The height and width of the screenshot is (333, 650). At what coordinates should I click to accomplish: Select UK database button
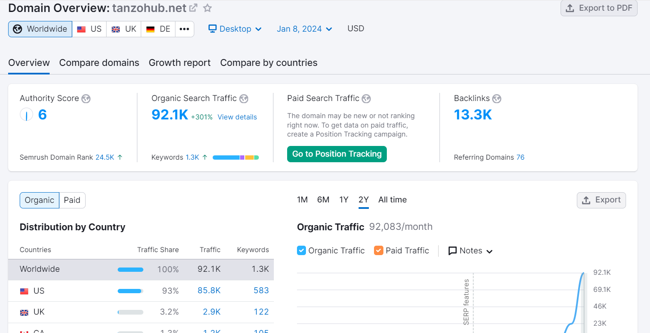pos(124,29)
